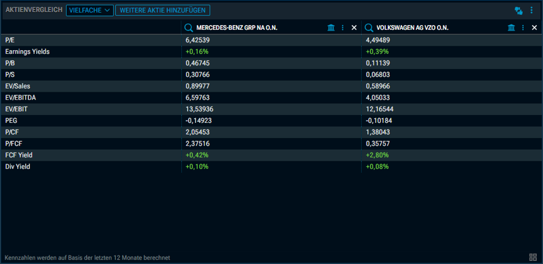Click bank icon in Mercedes-Benz column

(x=331, y=28)
